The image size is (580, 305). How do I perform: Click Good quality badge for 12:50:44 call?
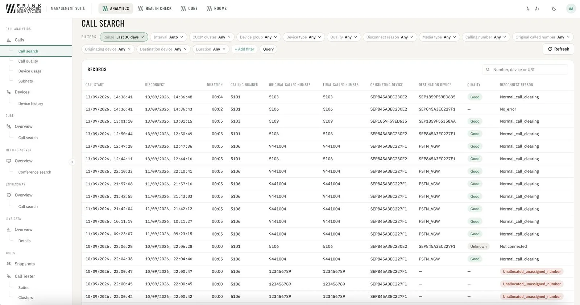(x=475, y=134)
